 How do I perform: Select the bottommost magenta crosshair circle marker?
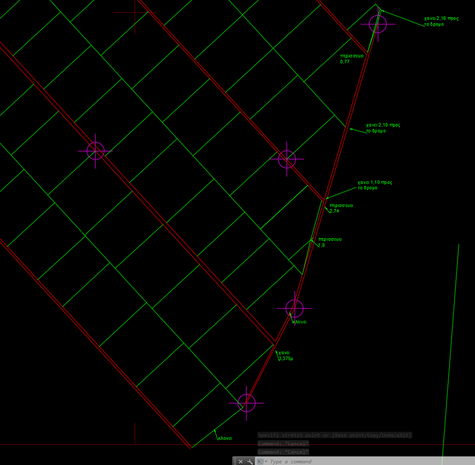(x=246, y=402)
